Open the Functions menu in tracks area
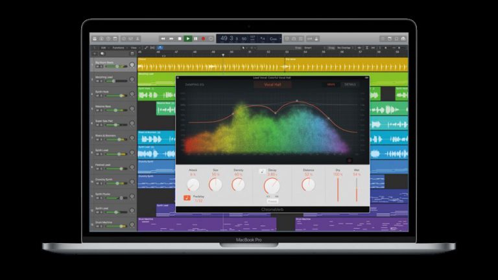 click(x=119, y=47)
